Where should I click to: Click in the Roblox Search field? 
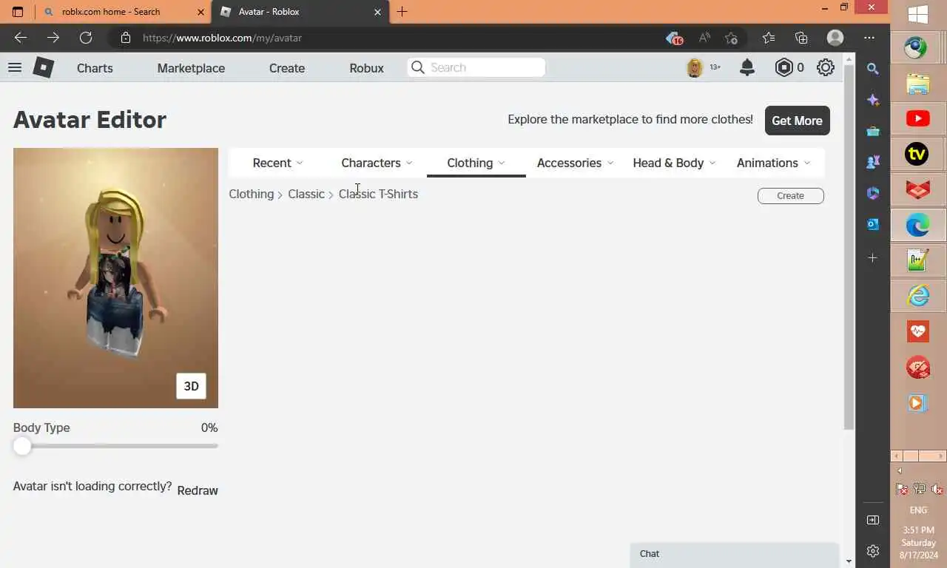[476, 67]
